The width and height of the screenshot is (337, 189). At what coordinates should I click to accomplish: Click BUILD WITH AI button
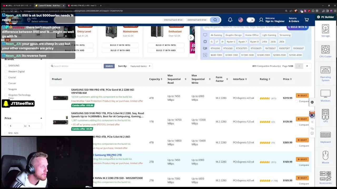tap(298, 27)
